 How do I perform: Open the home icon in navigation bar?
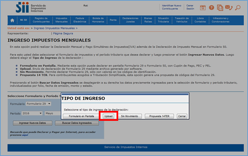click(12, 20)
